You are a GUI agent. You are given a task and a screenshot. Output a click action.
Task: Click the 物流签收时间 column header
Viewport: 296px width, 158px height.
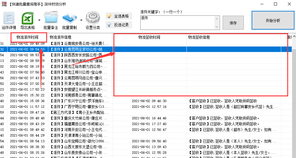[149, 37]
